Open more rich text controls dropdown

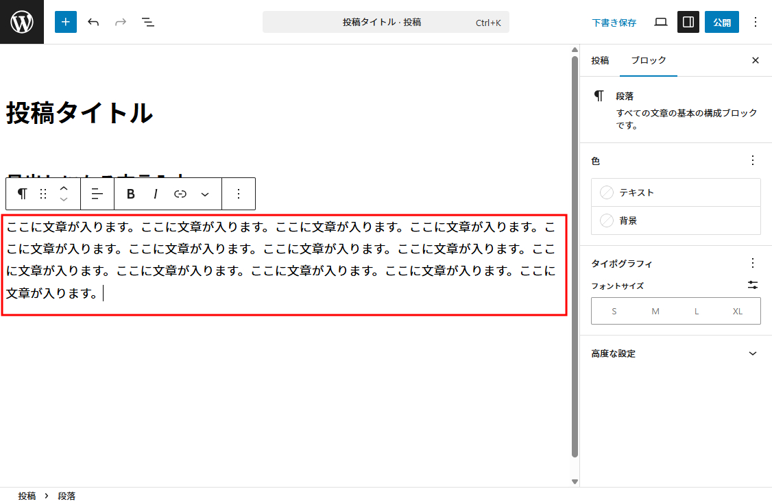tap(205, 194)
